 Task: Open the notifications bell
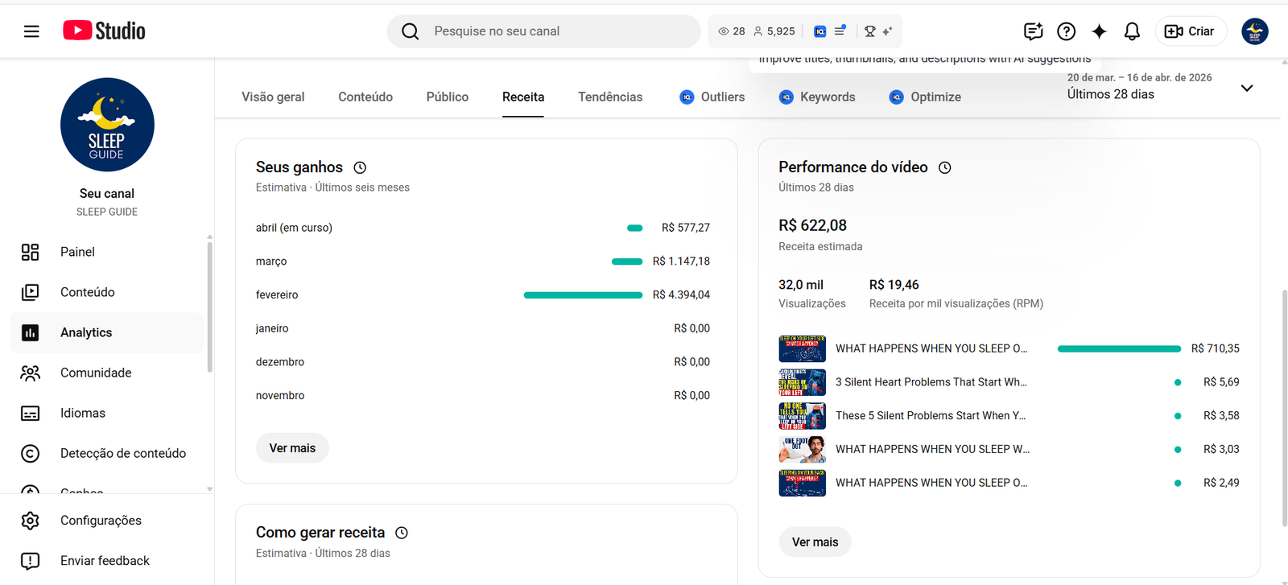coord(1132,31)
